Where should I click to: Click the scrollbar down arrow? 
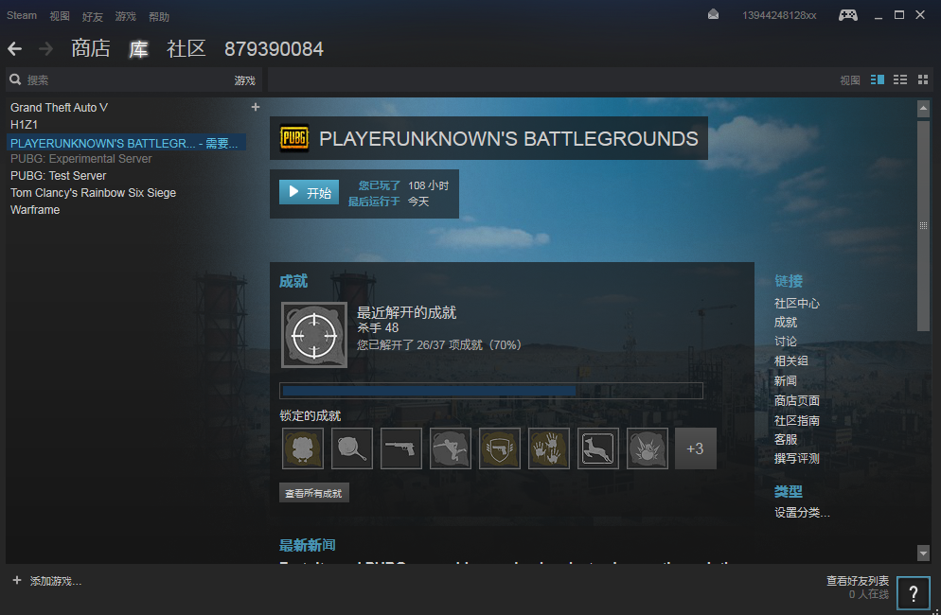[923, 552]
